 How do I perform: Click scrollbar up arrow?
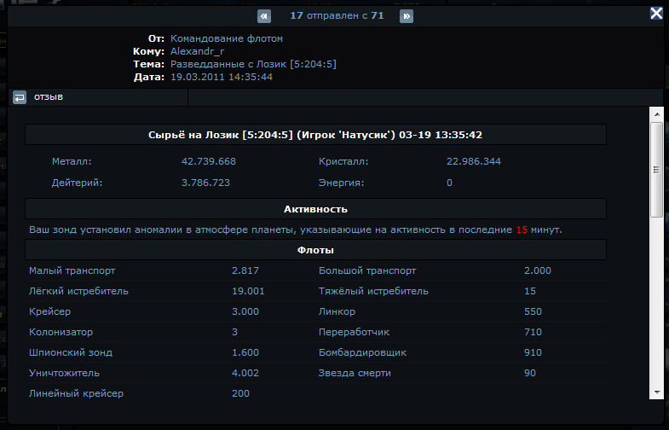click(656, 114)
